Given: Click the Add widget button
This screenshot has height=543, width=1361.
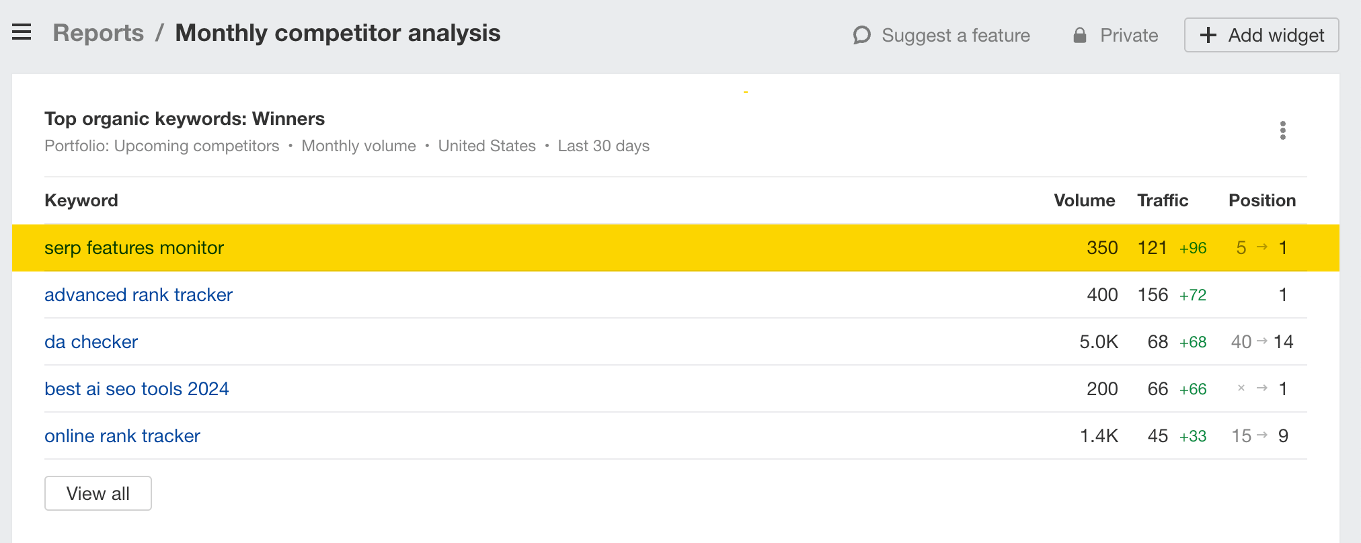Looking at the screenshot, I should 1261,35.
